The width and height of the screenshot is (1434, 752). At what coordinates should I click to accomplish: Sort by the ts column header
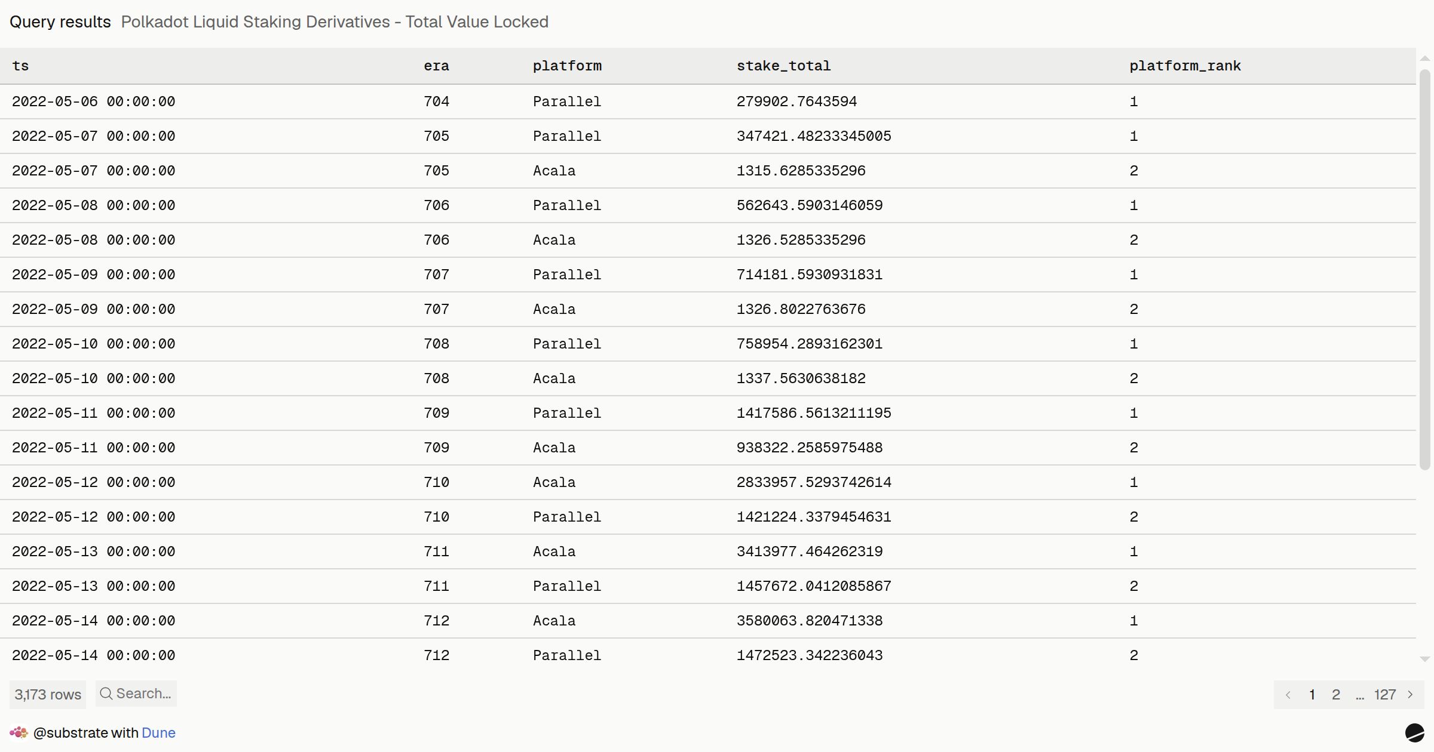(x=20, y=66)
